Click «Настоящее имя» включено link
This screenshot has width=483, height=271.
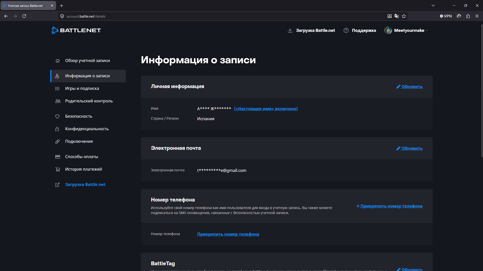point(266,109)
